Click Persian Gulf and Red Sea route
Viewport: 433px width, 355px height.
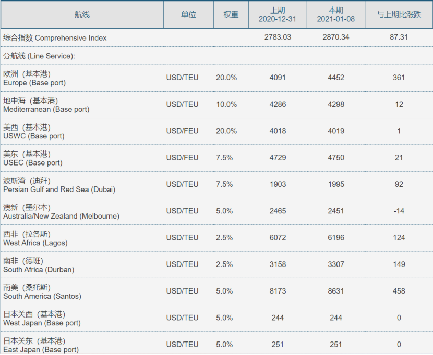click(x=59, y=185)
